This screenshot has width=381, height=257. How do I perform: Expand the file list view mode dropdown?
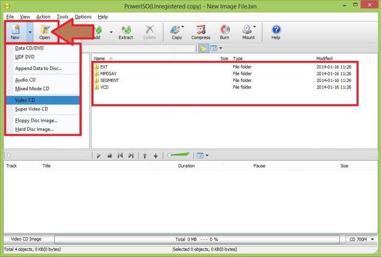(x=220, y=48)
